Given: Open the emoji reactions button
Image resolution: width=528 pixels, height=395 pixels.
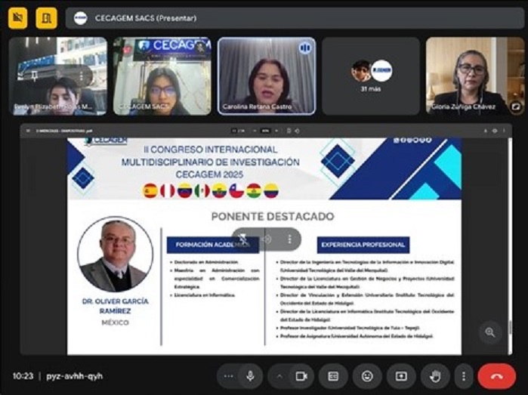Looking at the screenshot, I should coord(367,375).
